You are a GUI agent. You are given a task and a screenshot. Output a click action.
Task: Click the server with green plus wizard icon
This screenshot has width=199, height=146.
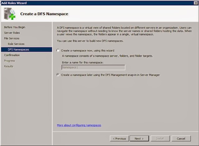tap(10, 14)
